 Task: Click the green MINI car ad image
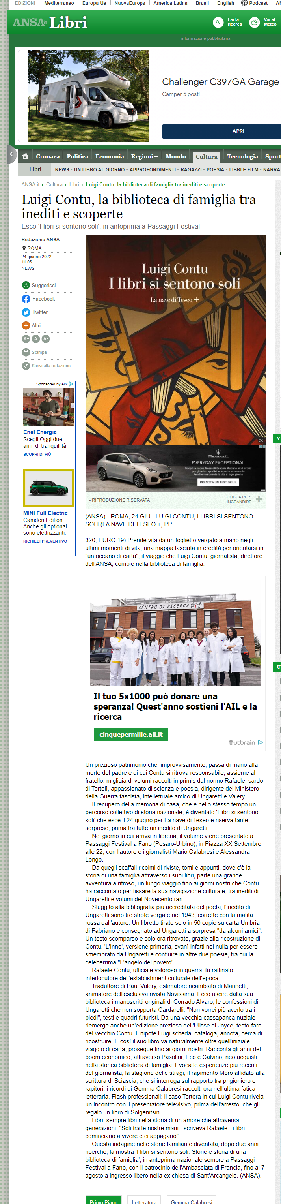click(x=48, y=488)
